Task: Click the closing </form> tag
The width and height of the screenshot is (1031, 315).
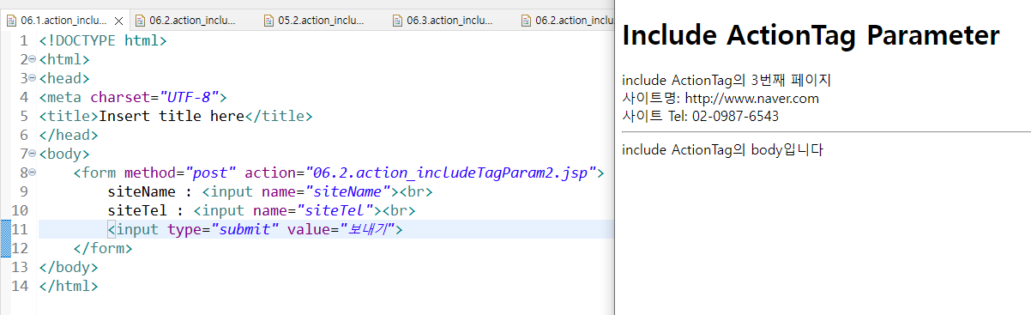Action: [103, 249]
